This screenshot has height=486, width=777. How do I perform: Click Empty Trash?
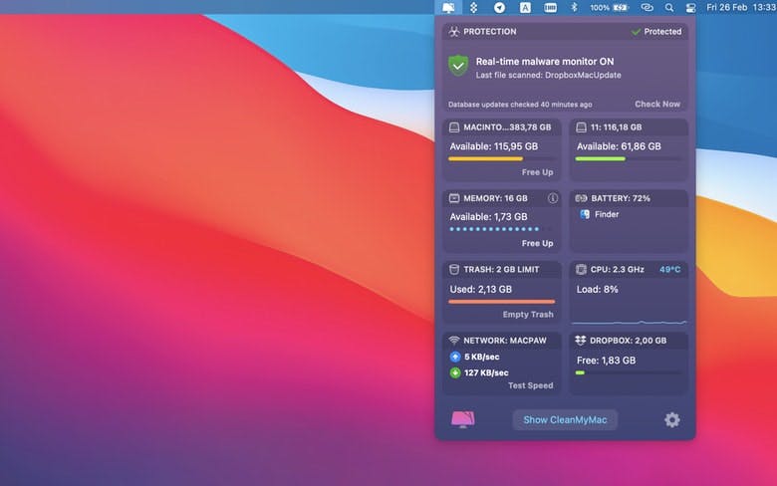[528, 315]
